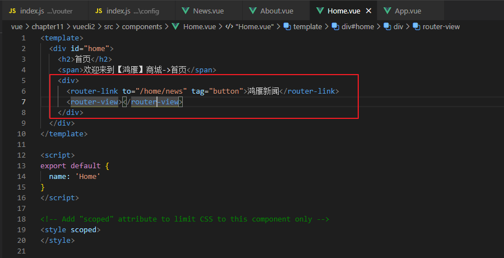Click router-view symbol icon in breadcrumb
The width and height of the screenshot is (504, 258).
[417, 27]
